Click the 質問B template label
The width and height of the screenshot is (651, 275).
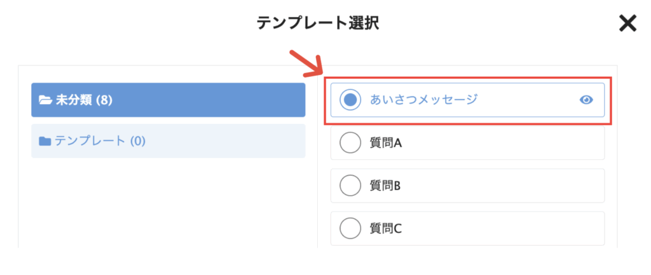pos(385,186)
